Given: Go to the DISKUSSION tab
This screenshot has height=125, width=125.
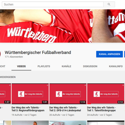Looking at the screenshot, I should 90,66.
